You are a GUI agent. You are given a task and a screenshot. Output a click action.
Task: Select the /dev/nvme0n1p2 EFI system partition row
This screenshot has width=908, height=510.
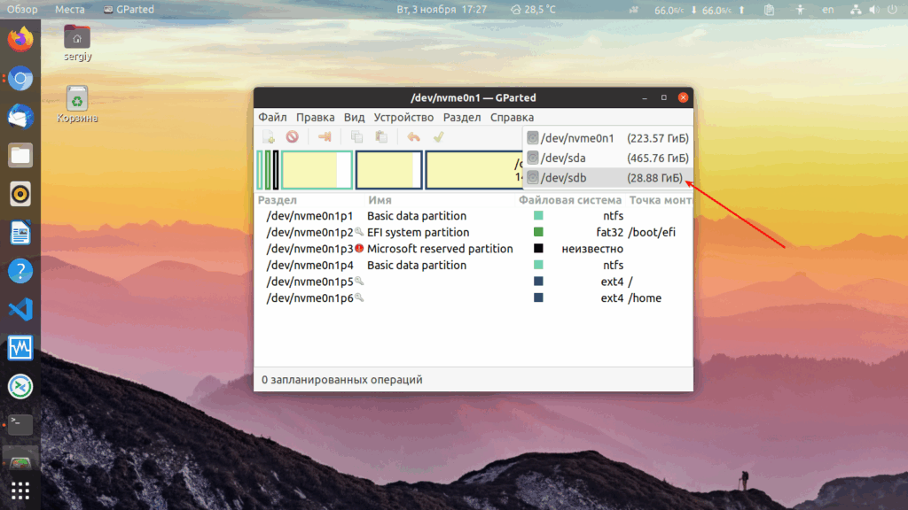474,233
